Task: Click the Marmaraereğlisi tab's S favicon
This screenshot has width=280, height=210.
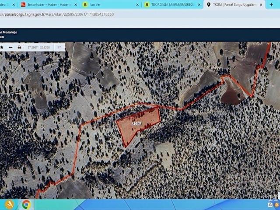Action: tap(147, 5)
